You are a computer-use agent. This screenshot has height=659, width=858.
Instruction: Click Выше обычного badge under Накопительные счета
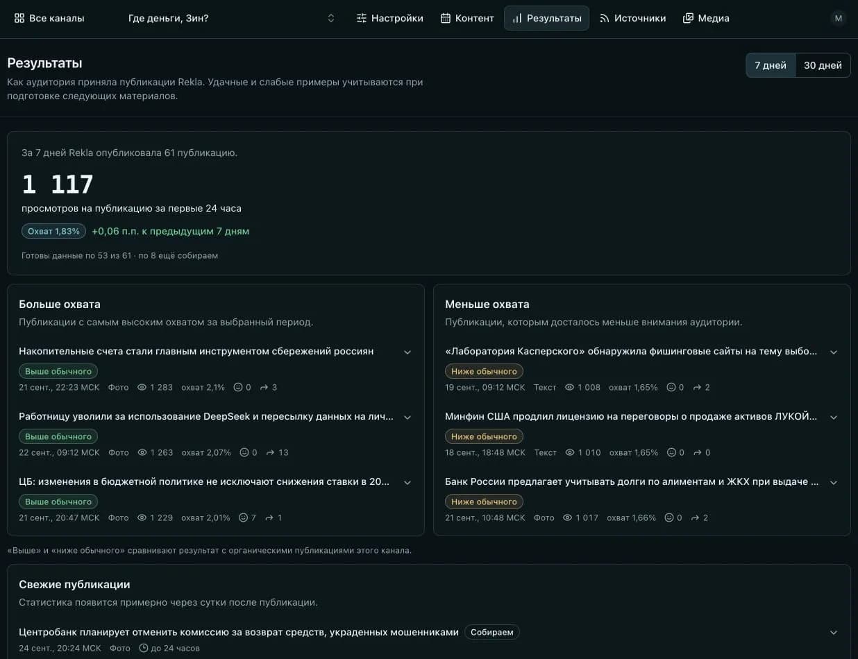[x=58, y=371]
